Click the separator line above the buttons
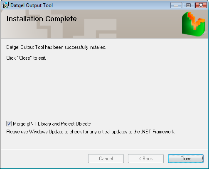The height and width of the screenshot is (169, 209). click(x=104, y=149)
